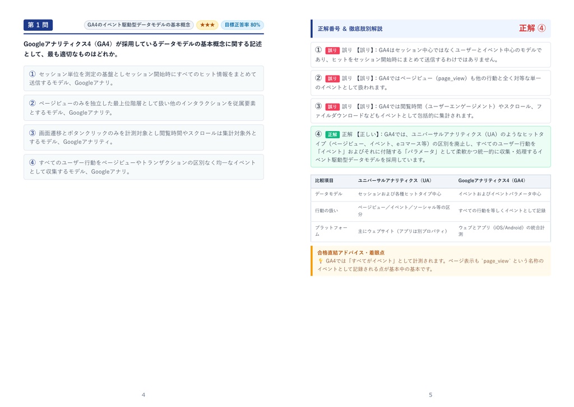Click page number 4 at the bottom
Viewport: 574px width, 407px height.
tap(143, 395)
